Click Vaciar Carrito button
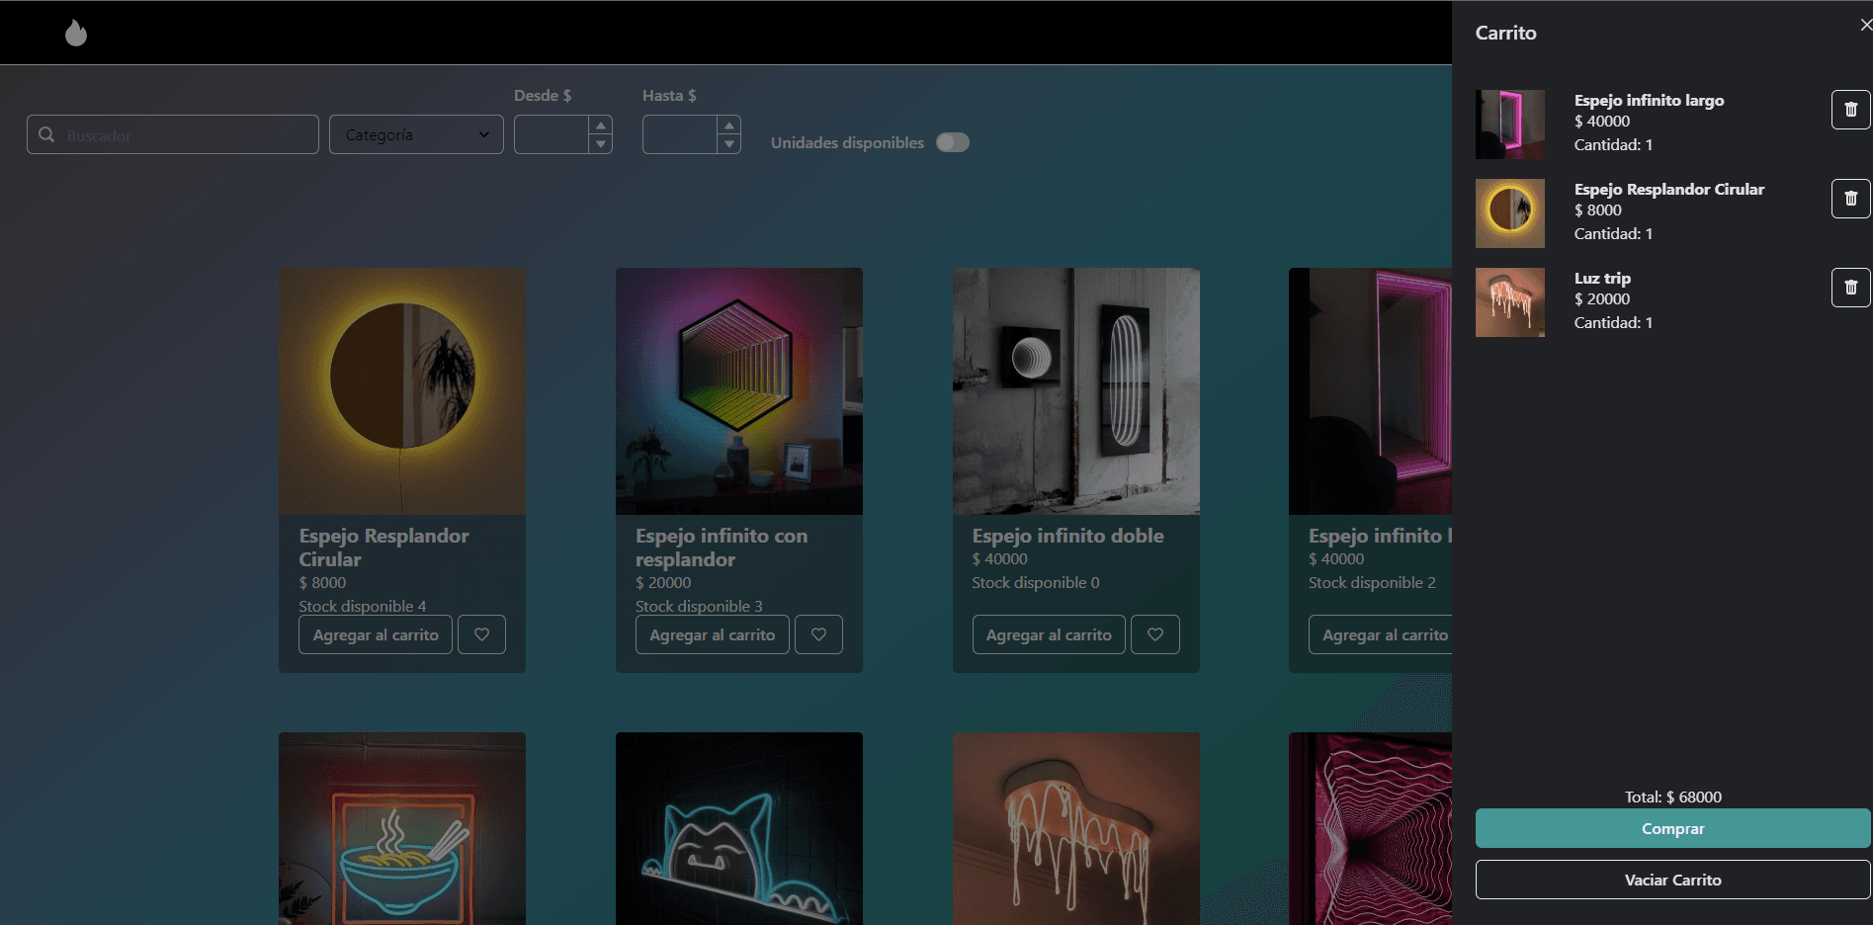This screenshot has height=925, width=1873. tap(1672, 880)
